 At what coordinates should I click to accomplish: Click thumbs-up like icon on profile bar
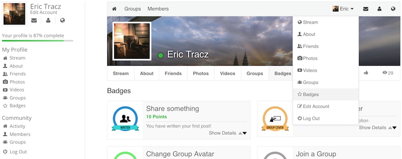click(x=366, y=73)
